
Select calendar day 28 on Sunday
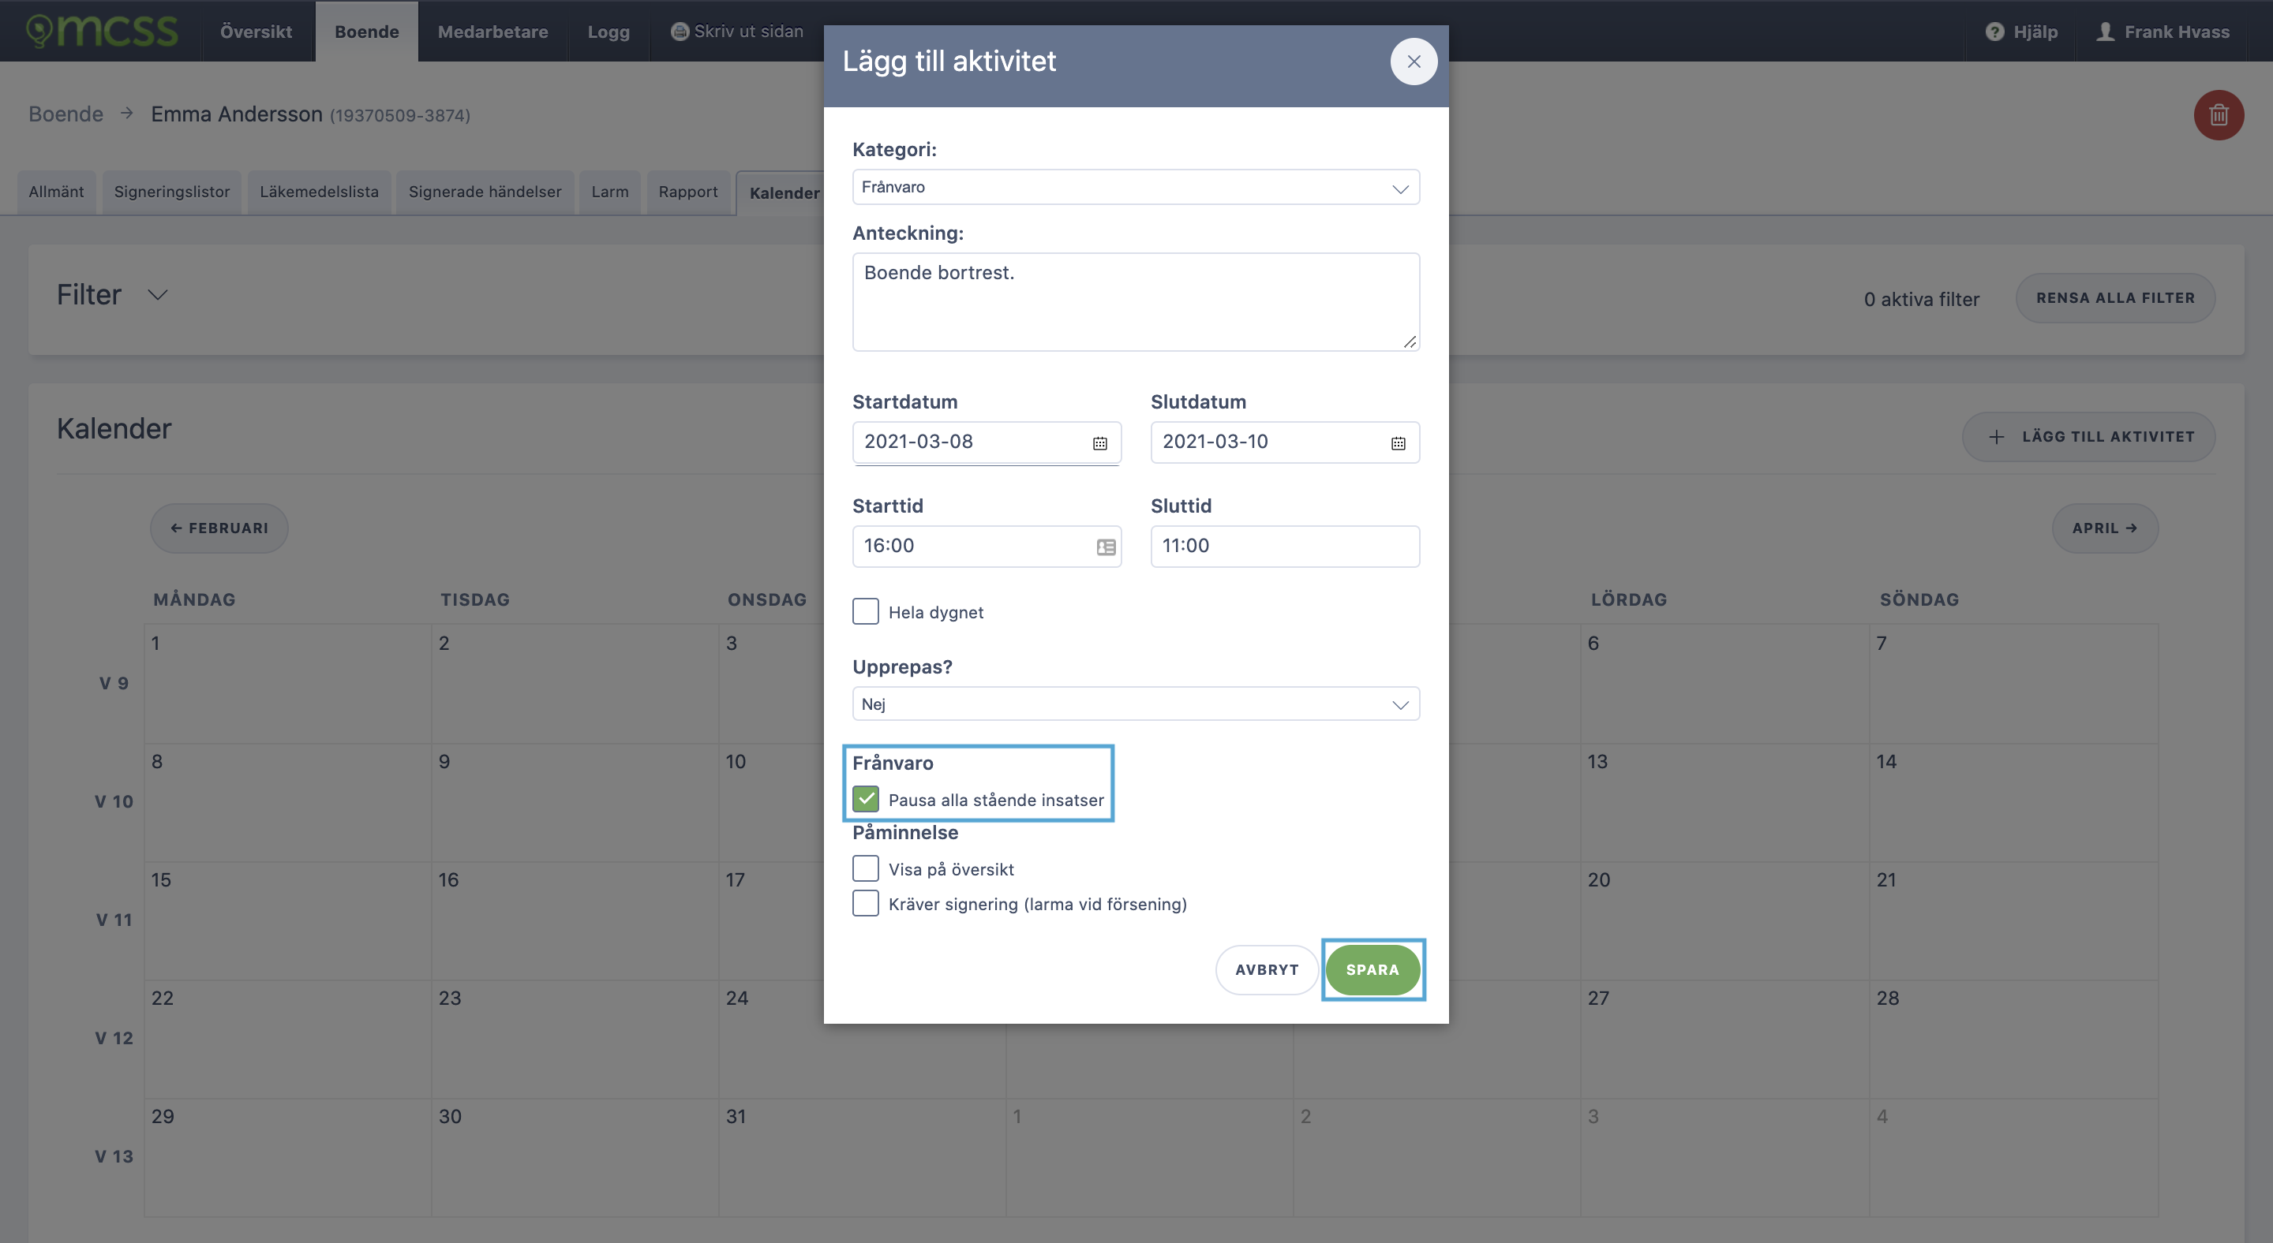coord(2013,1039)
